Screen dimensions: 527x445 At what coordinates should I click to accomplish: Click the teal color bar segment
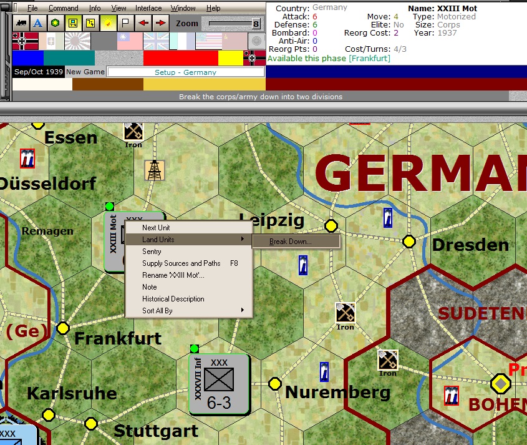(x=69, y=58)
